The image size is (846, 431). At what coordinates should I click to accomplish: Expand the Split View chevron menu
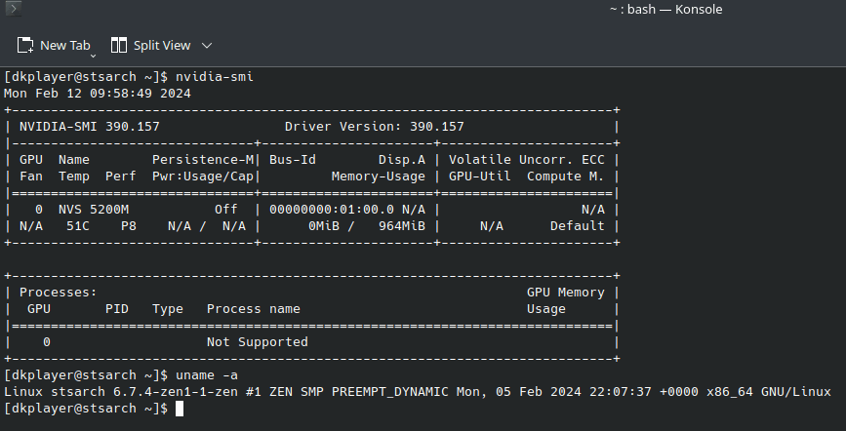point(207,46)
